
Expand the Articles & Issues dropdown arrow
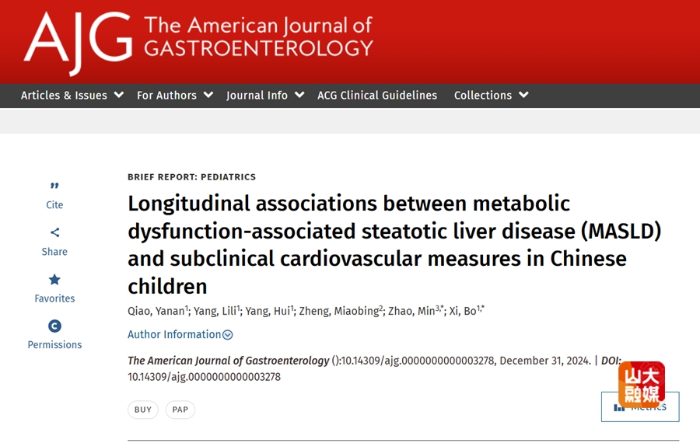(x=119, y=95)
